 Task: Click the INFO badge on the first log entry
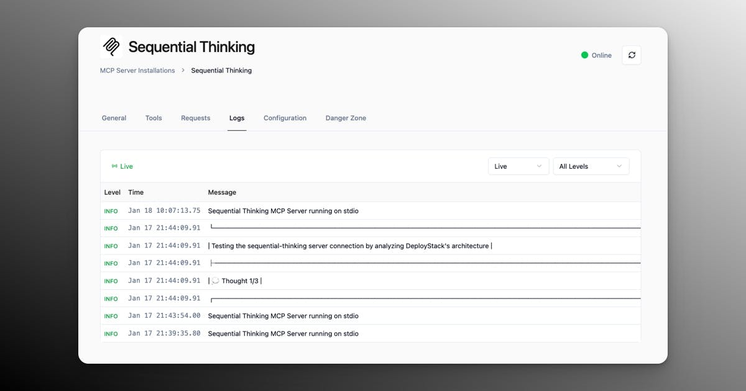[x=111, y=211]
